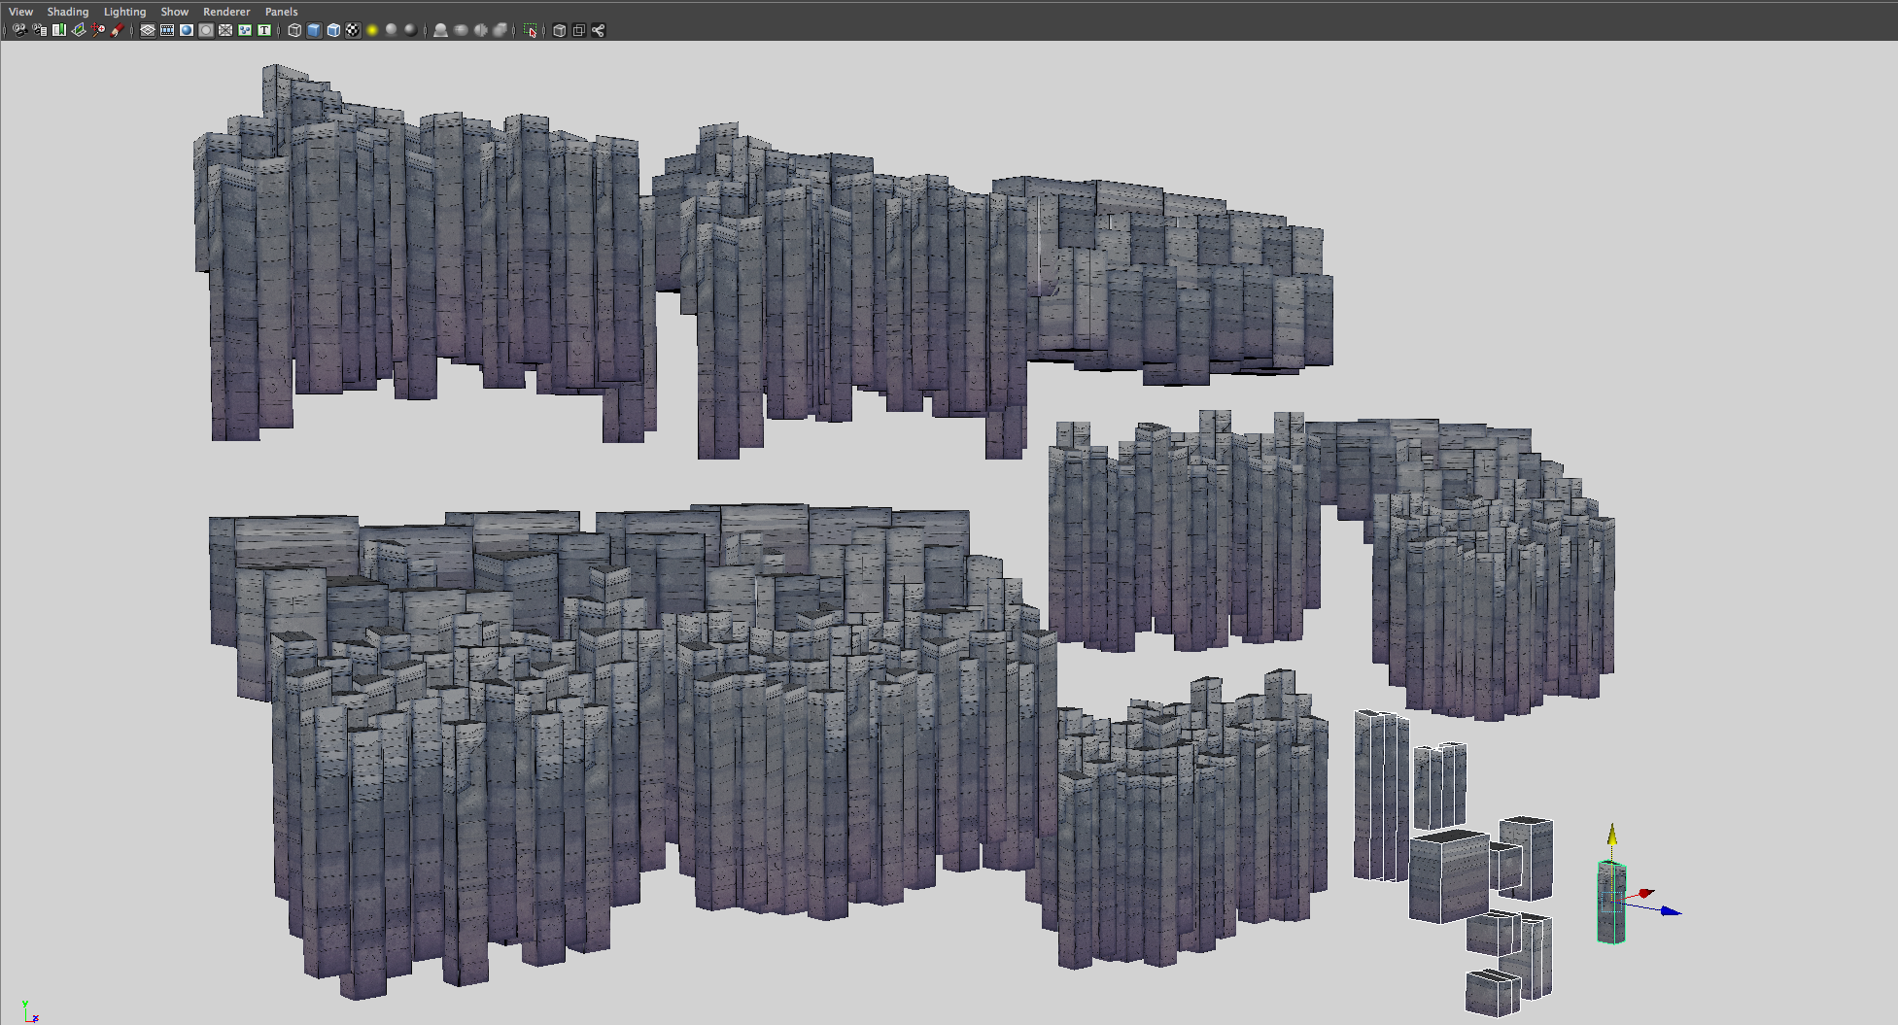Toggle the Safe Title overlay
Viewport: 1898px width, 1025px height.
(264, 30)
